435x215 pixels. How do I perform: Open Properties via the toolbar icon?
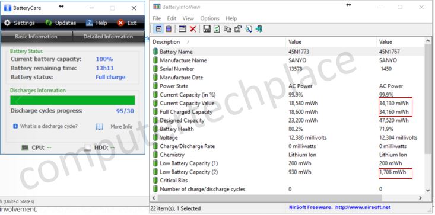point(238,29)
